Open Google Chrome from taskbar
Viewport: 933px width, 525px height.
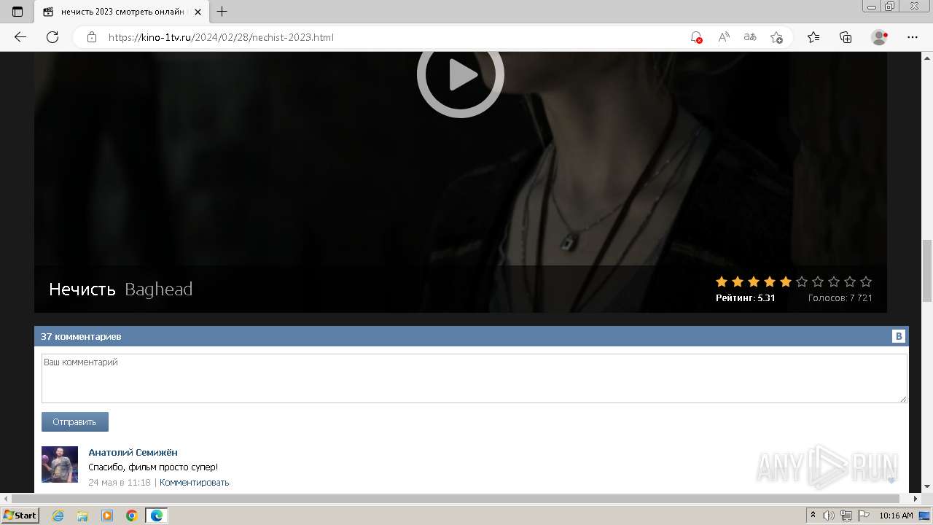131,516
